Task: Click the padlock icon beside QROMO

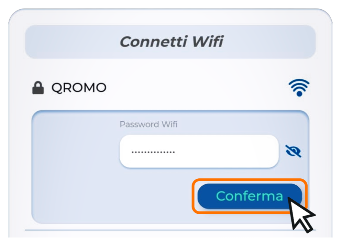Action: 38,88
